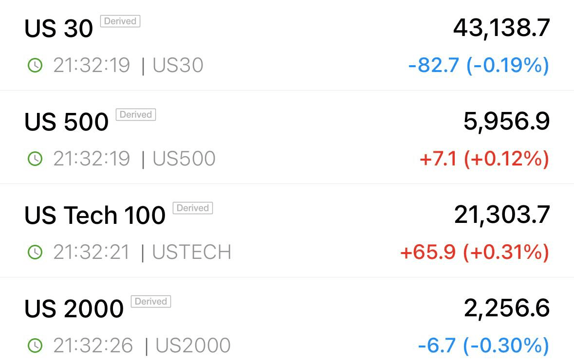Select the US 2000 title

74,309
